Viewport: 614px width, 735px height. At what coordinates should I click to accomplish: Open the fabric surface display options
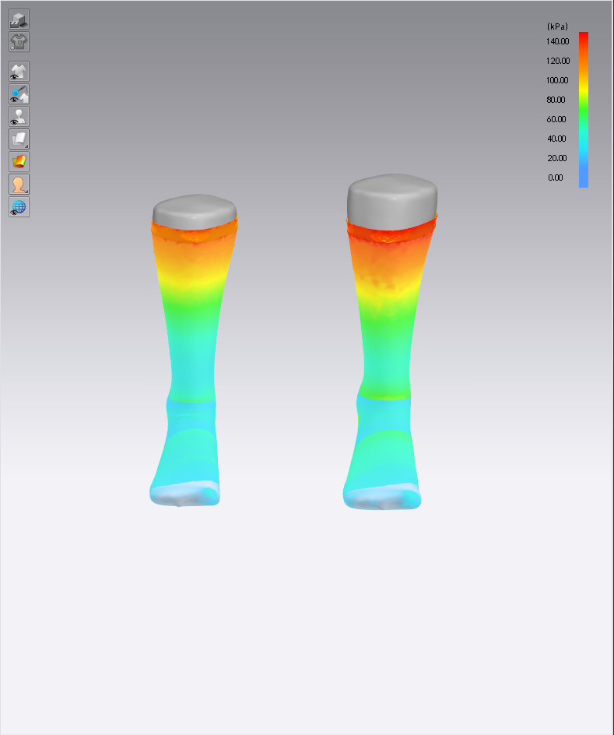[19, 139]
